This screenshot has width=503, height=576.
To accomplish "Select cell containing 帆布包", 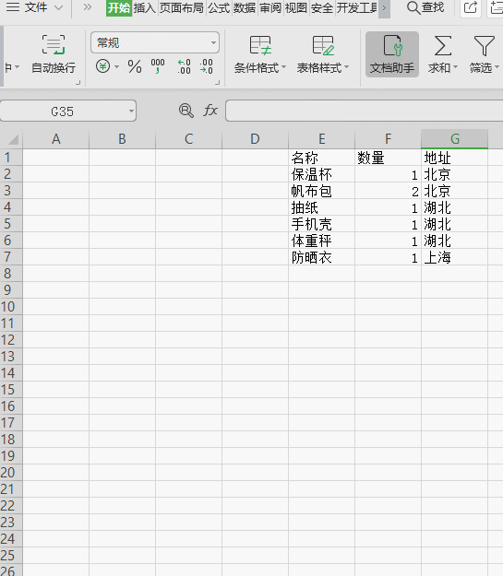I will tap(321, 191).
